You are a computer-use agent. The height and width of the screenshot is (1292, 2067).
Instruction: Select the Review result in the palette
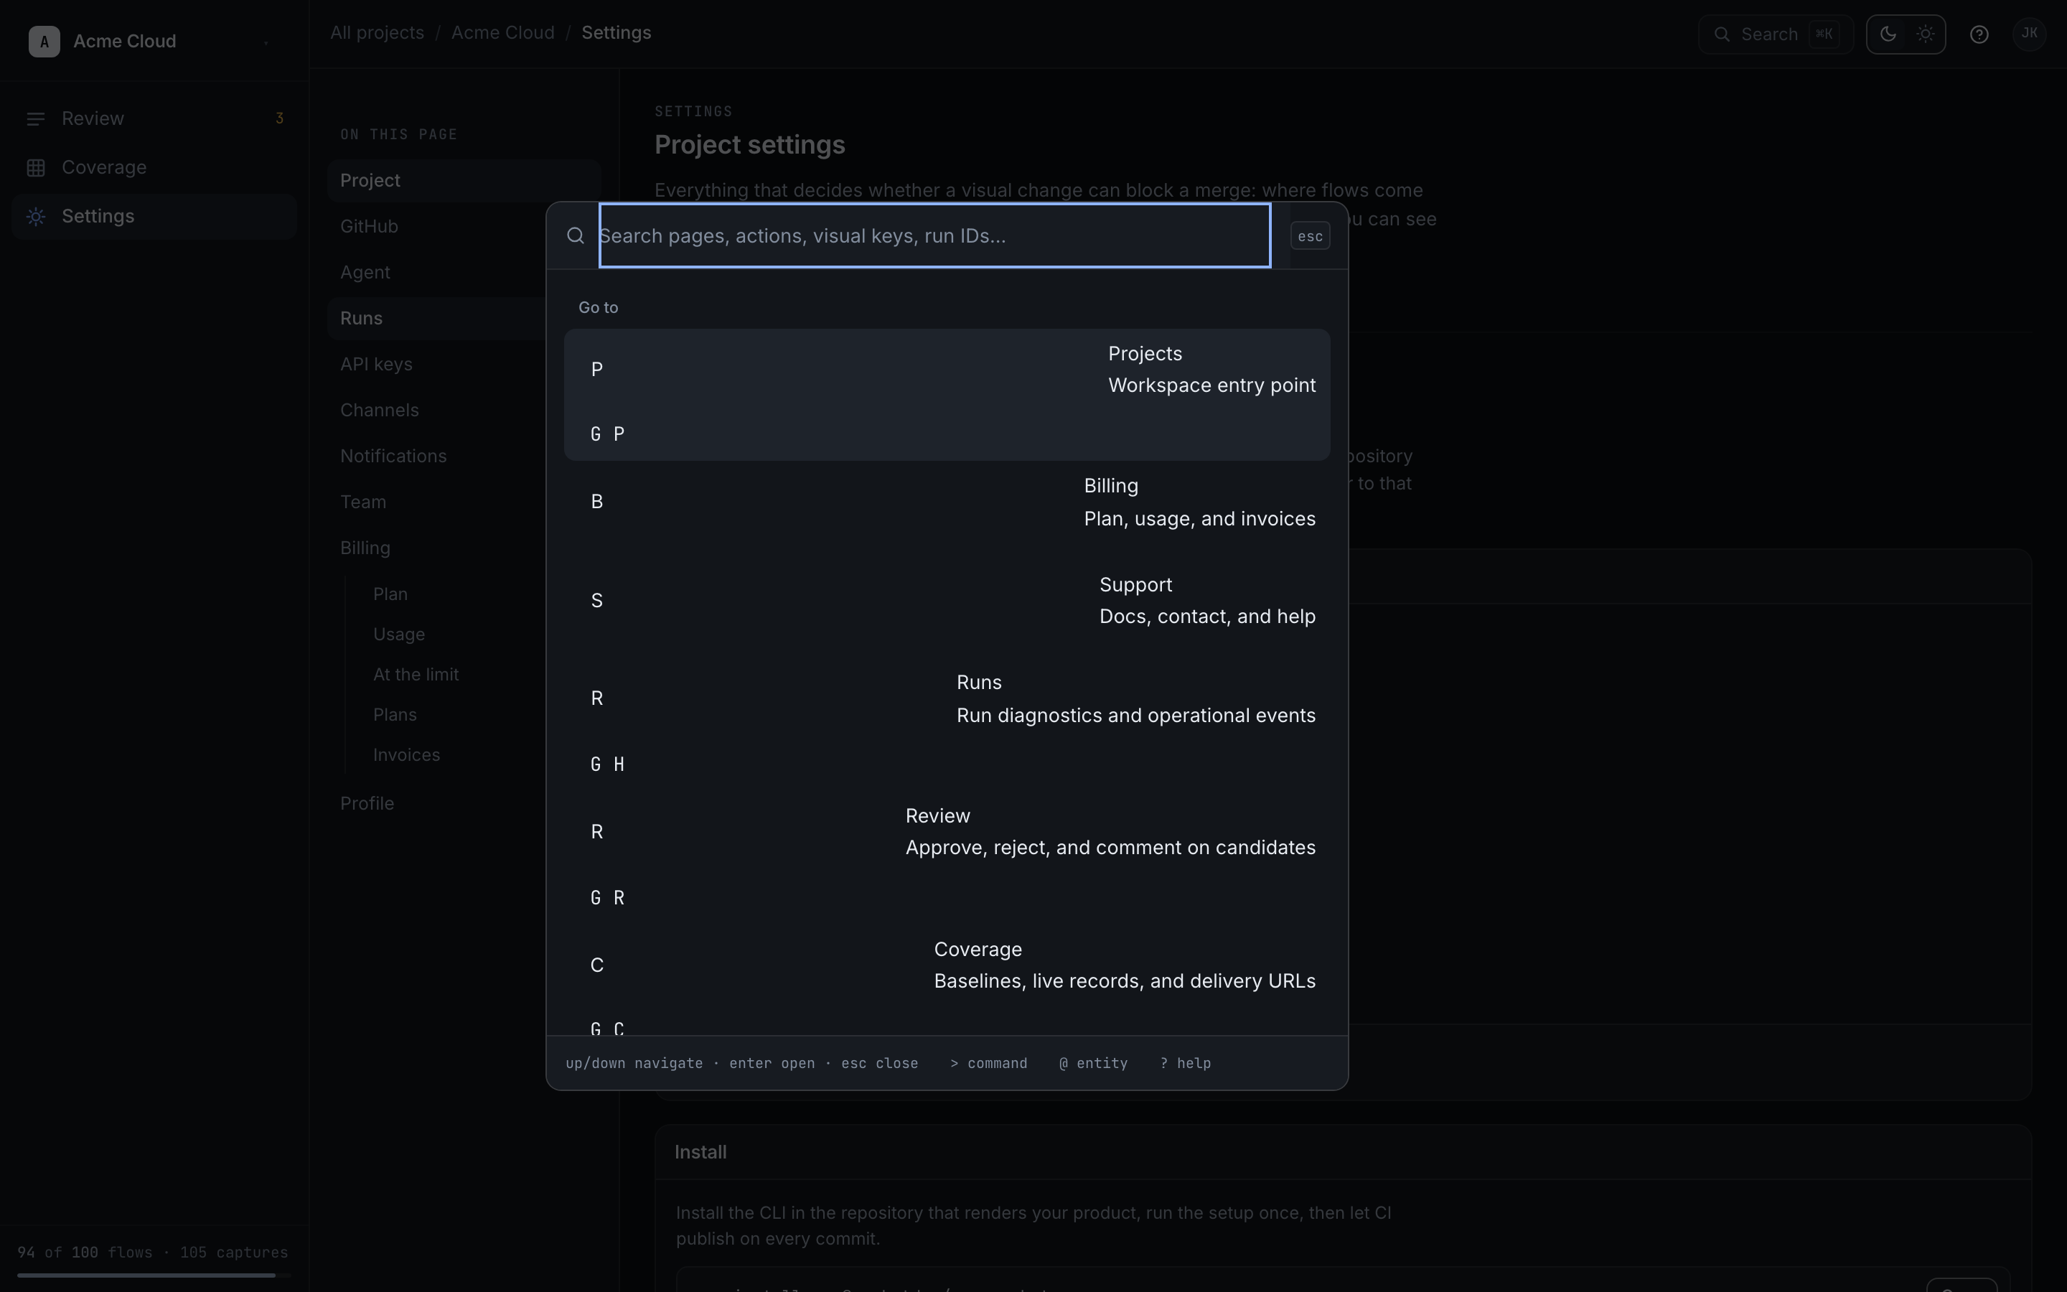coord(947,857)
